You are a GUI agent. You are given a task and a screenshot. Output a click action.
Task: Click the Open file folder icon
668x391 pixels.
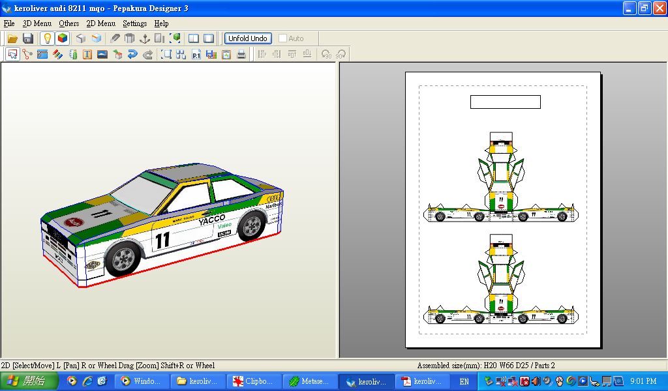12,38
